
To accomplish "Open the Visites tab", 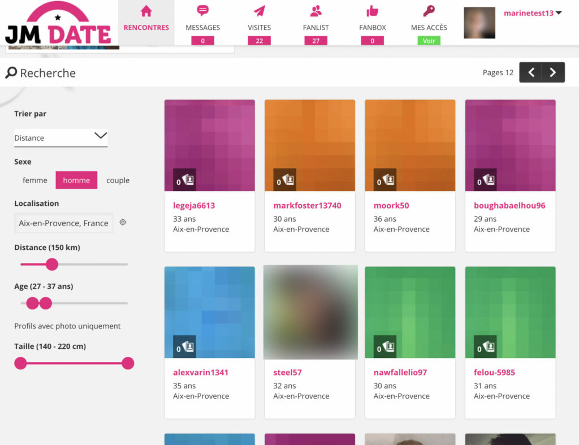I will [x=259, y=23].
